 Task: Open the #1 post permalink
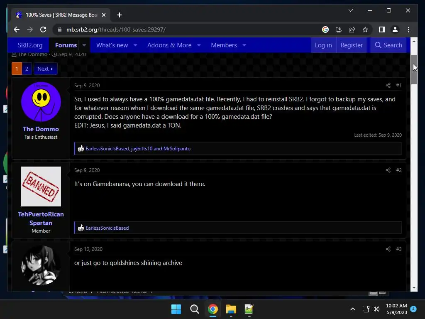[399, 86]
